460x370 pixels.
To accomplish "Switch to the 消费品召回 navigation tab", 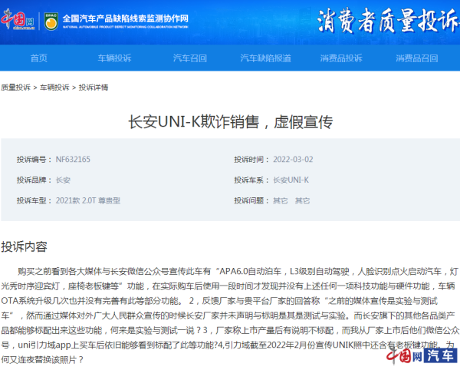I will pyautogui.click(x=417, y=58).
